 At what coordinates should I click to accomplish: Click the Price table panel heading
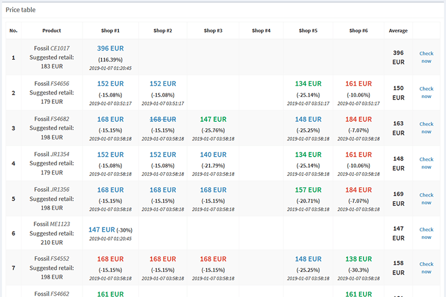coord(20,10)
